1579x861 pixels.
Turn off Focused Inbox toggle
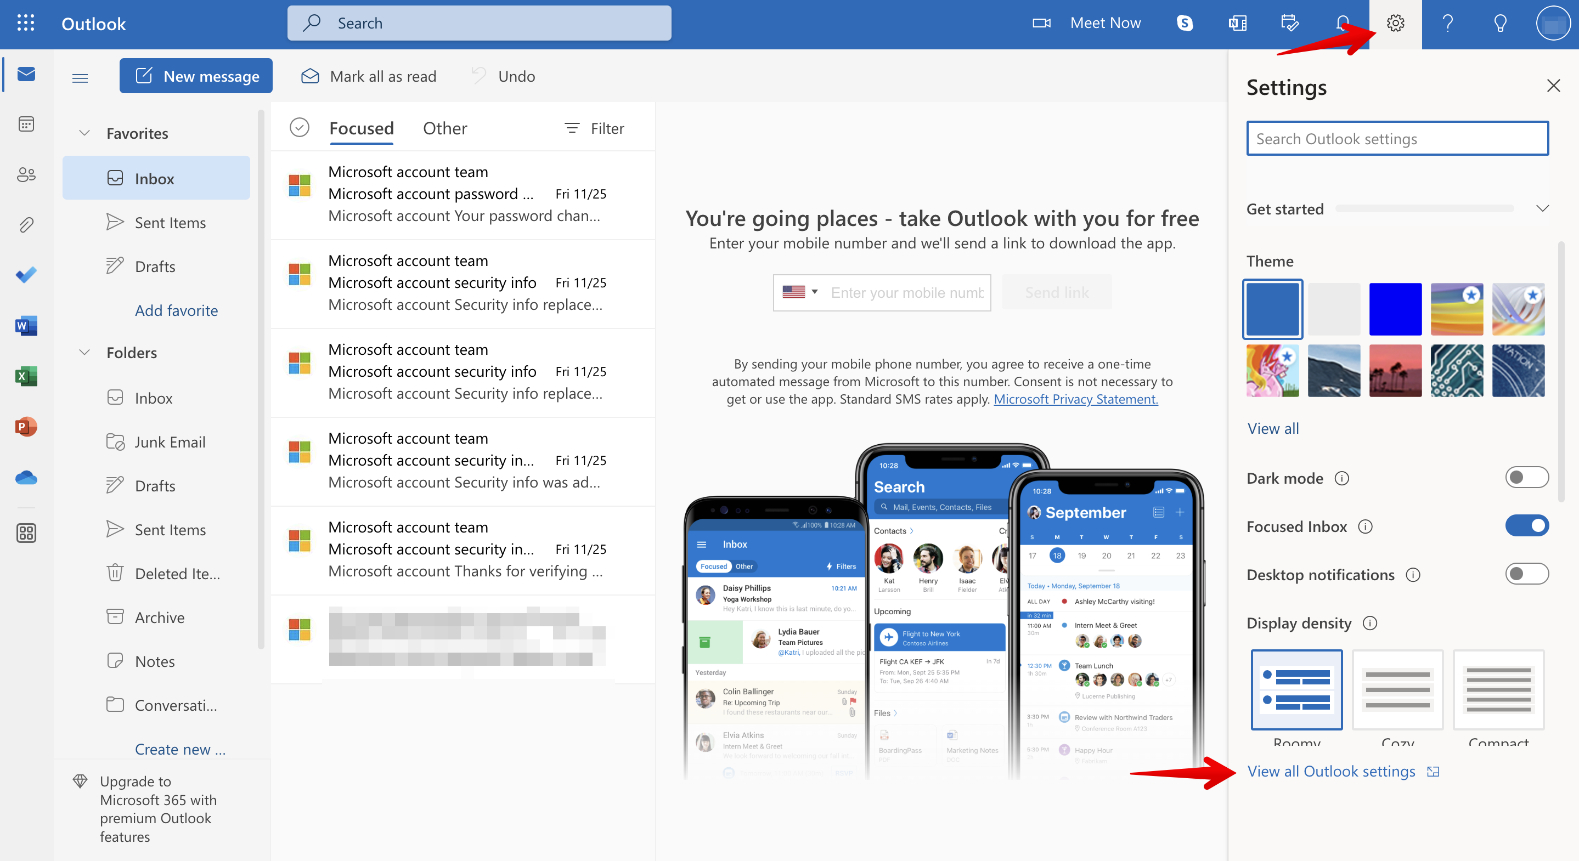[x=1526, y=526]
